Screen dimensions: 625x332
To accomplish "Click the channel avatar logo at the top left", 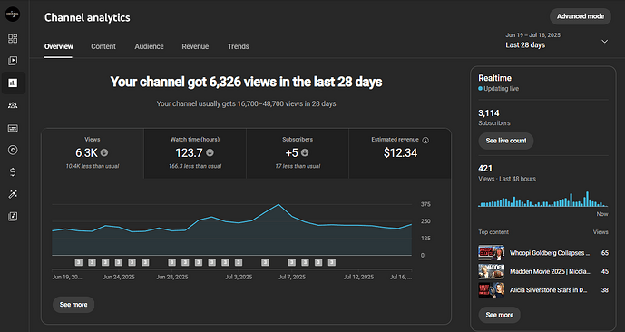I will click(x=13, y=15).
